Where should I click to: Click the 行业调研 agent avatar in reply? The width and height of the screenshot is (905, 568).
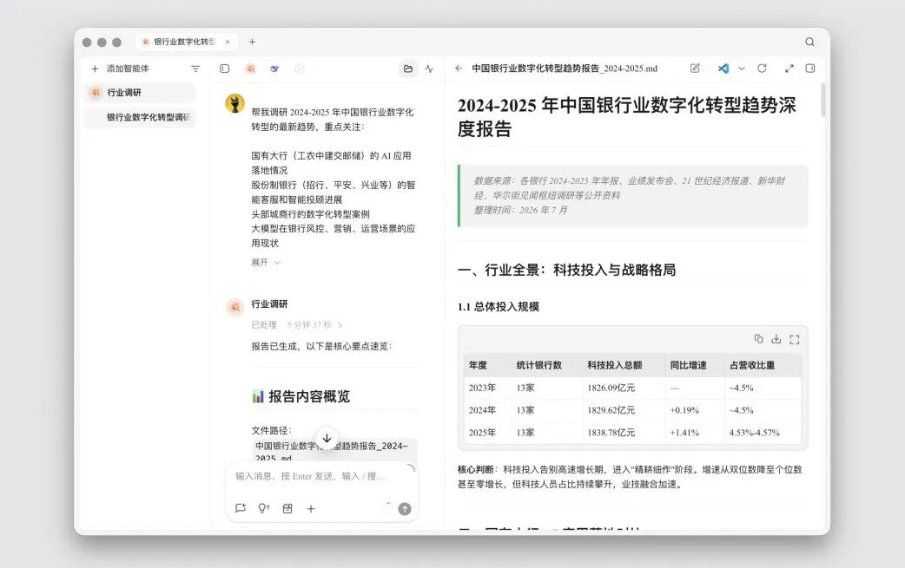[235, 307]
